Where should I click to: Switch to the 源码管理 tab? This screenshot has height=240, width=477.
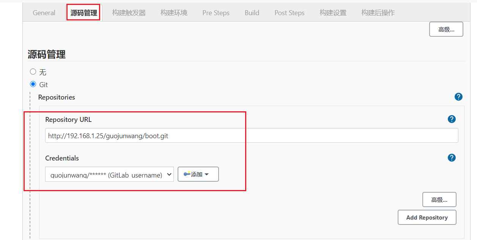(x=83, y=12)
